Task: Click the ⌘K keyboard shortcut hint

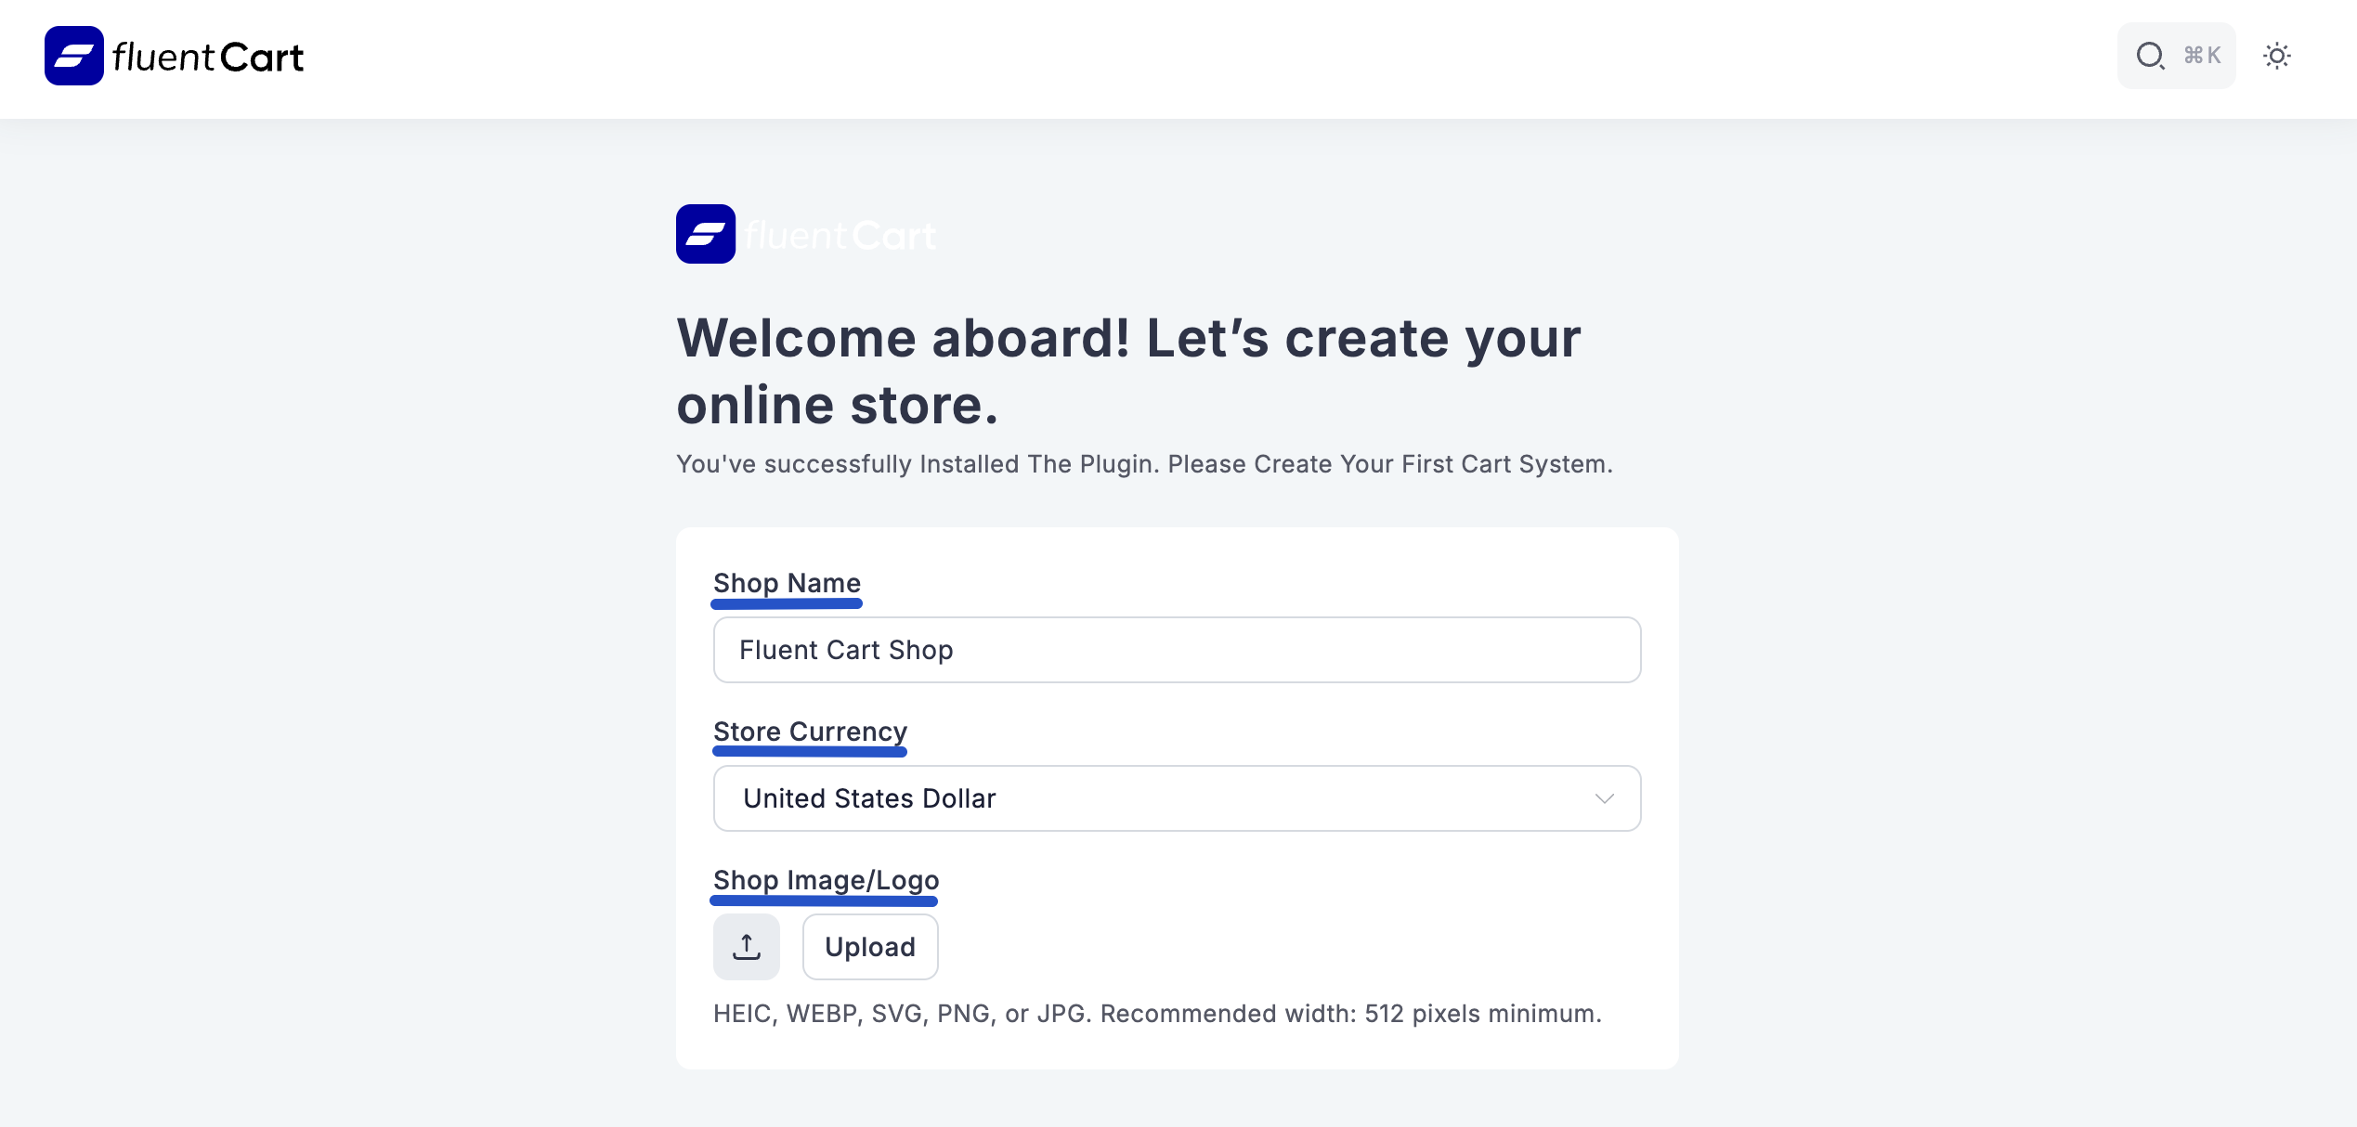Action: pos(2201,56)
